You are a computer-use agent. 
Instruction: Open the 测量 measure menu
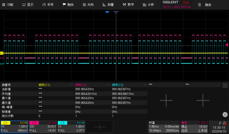(x=108, y=5)
